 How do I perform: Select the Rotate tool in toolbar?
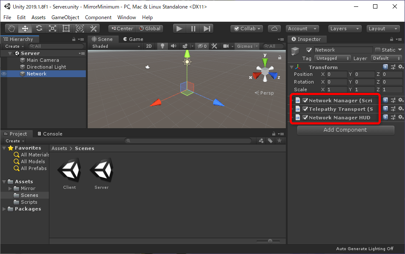coord(39,29)
